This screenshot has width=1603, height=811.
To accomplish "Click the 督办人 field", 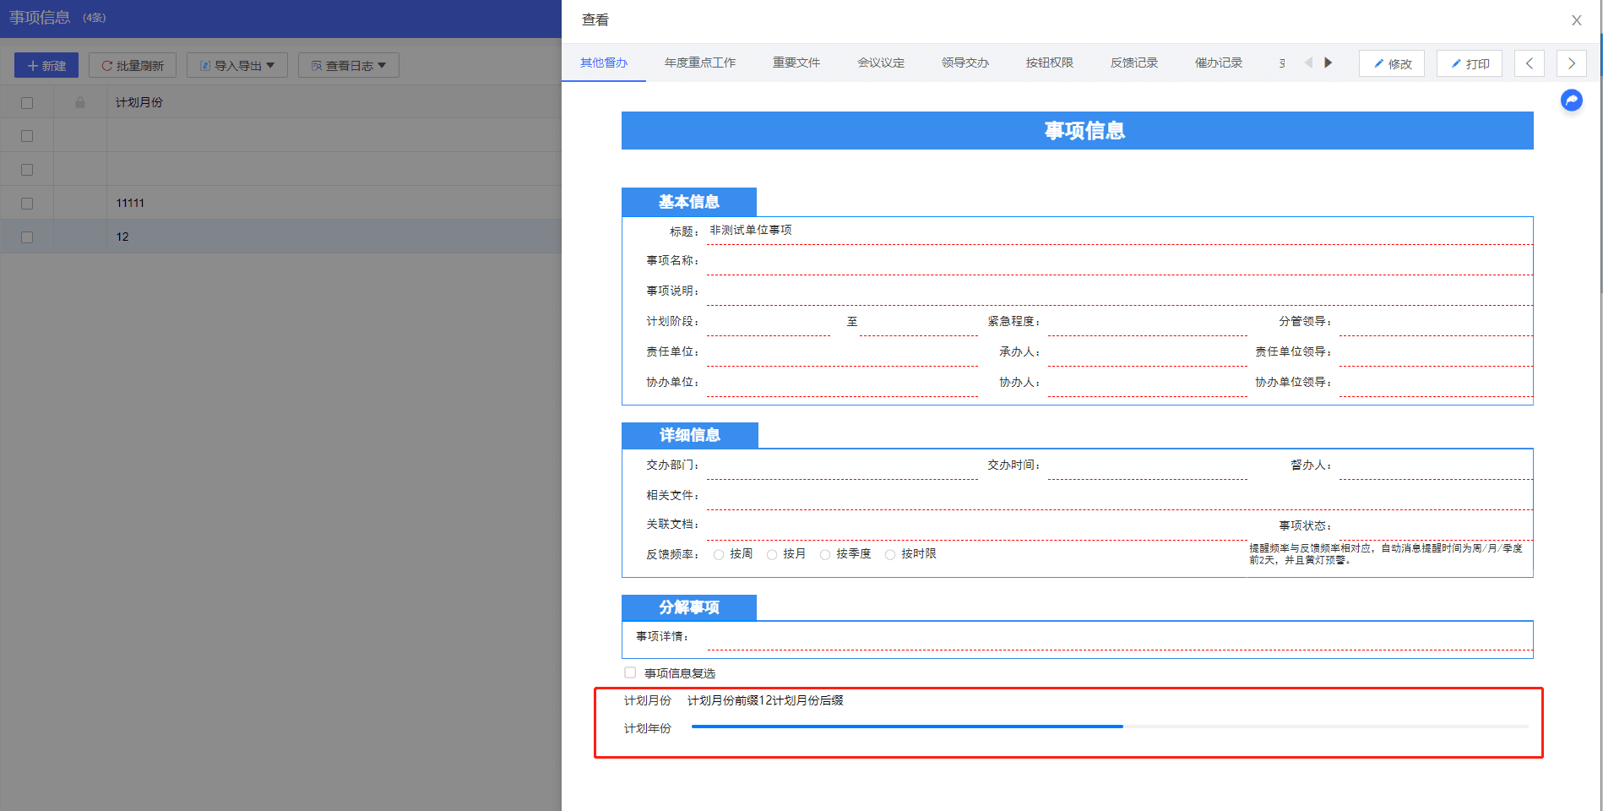I will tap(1436, 465).
